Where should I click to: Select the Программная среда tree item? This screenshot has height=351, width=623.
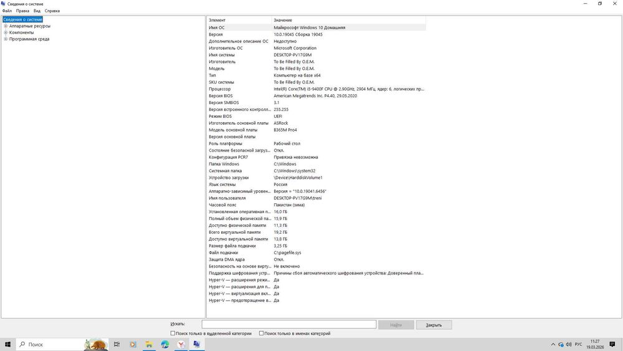(29, 39)
